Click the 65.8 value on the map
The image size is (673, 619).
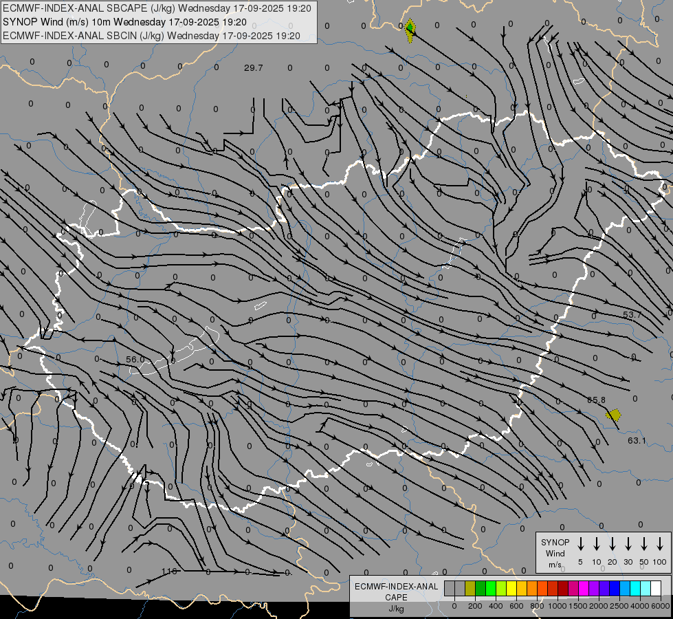(596, 400)
